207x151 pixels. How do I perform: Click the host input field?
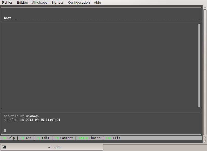107,18
